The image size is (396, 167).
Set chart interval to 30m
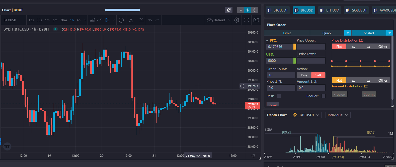click(64, 20)
